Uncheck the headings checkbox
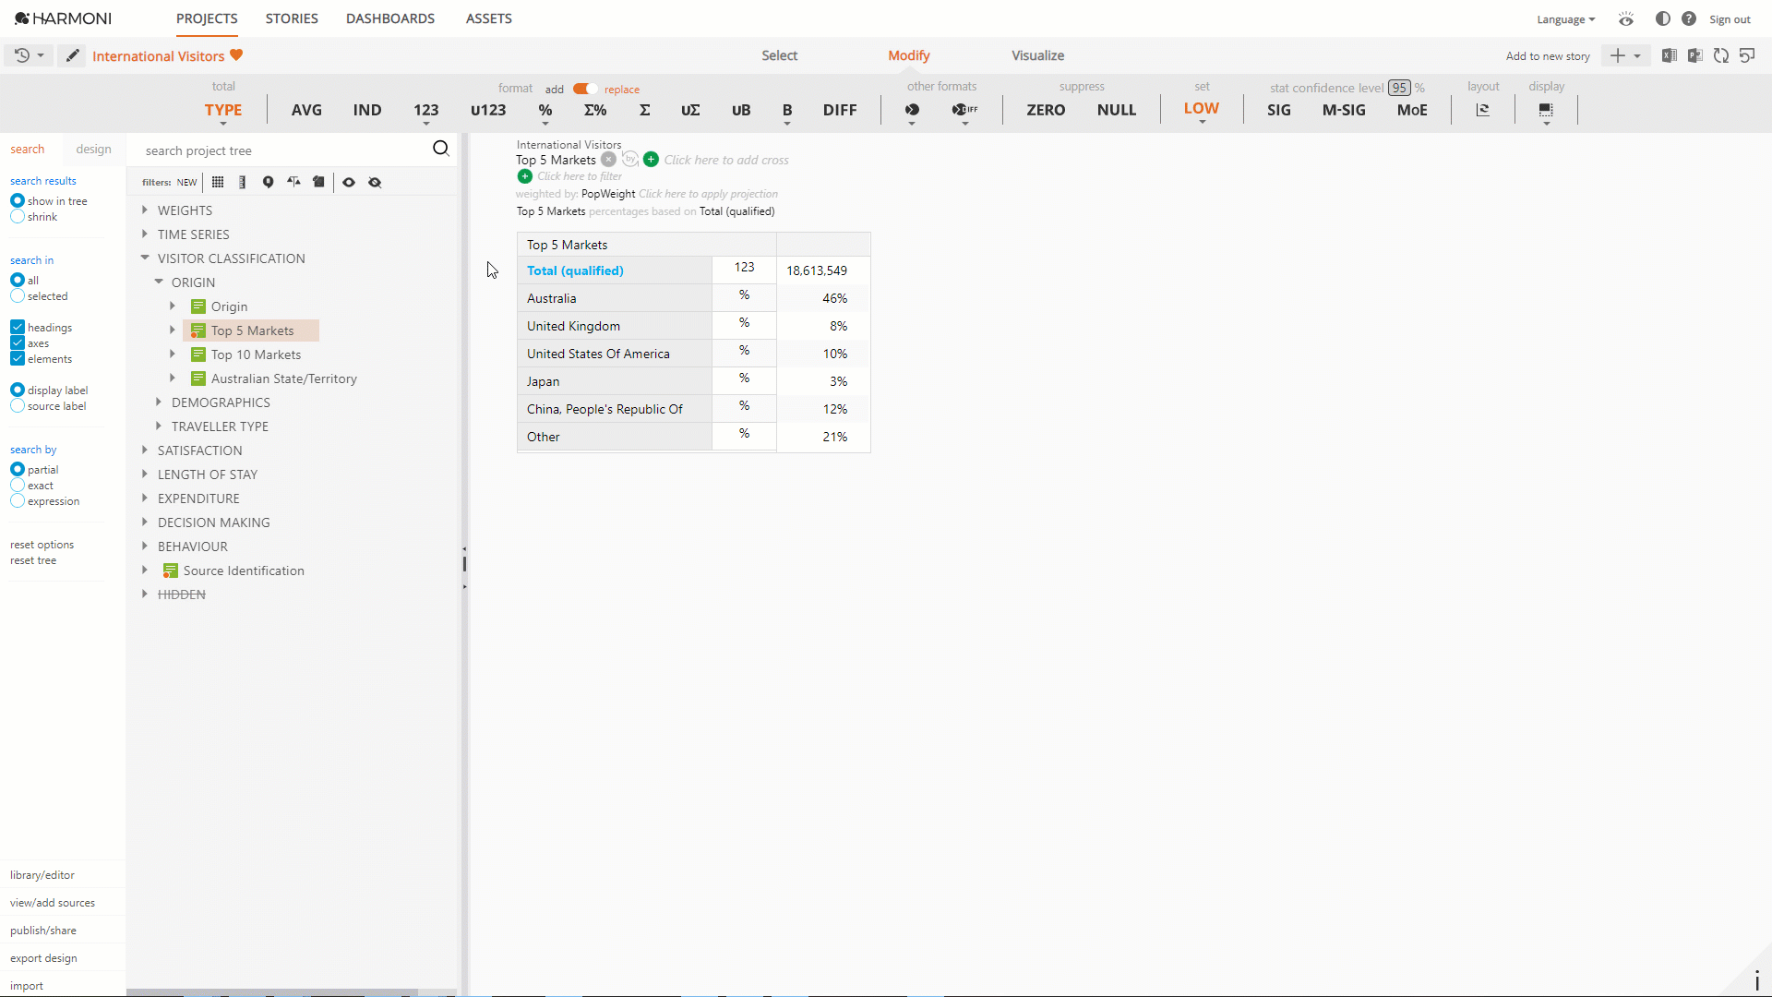The image size is (1772, 997). coord(18,327)
